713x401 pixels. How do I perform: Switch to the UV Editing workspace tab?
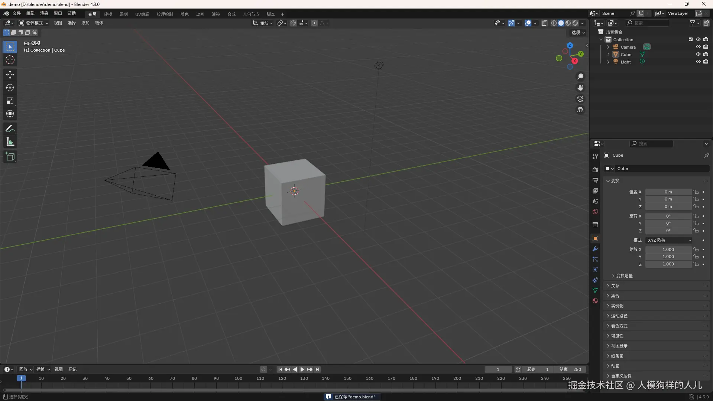pyautogui.click(x=142, y=14)
